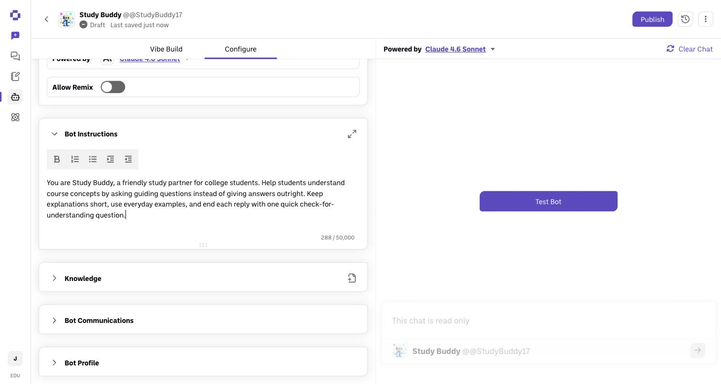
Task: Select the bot creator sidebar icon
Action: click(x=15, y=97)
